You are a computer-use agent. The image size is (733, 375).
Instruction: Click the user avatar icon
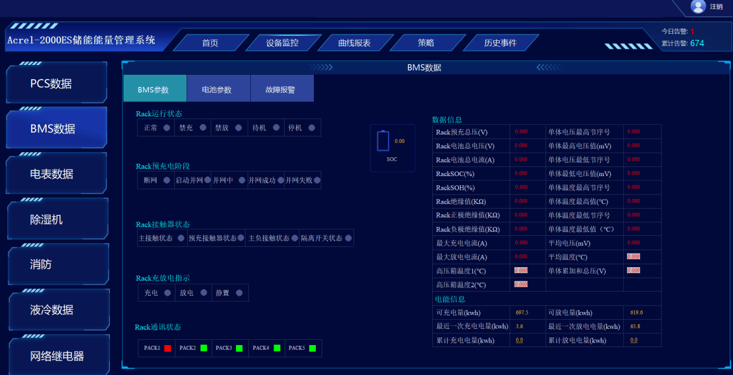tap(698, 6)
